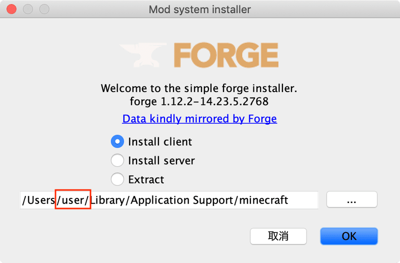Click the "Install server" label text
This screenshot has height=263, width=400.
[161, 160]
